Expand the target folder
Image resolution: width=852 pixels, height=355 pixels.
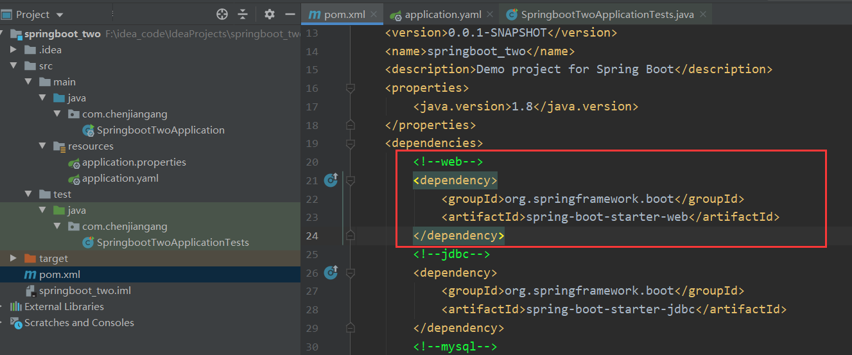pyautogui.click(x=13, y=259)
